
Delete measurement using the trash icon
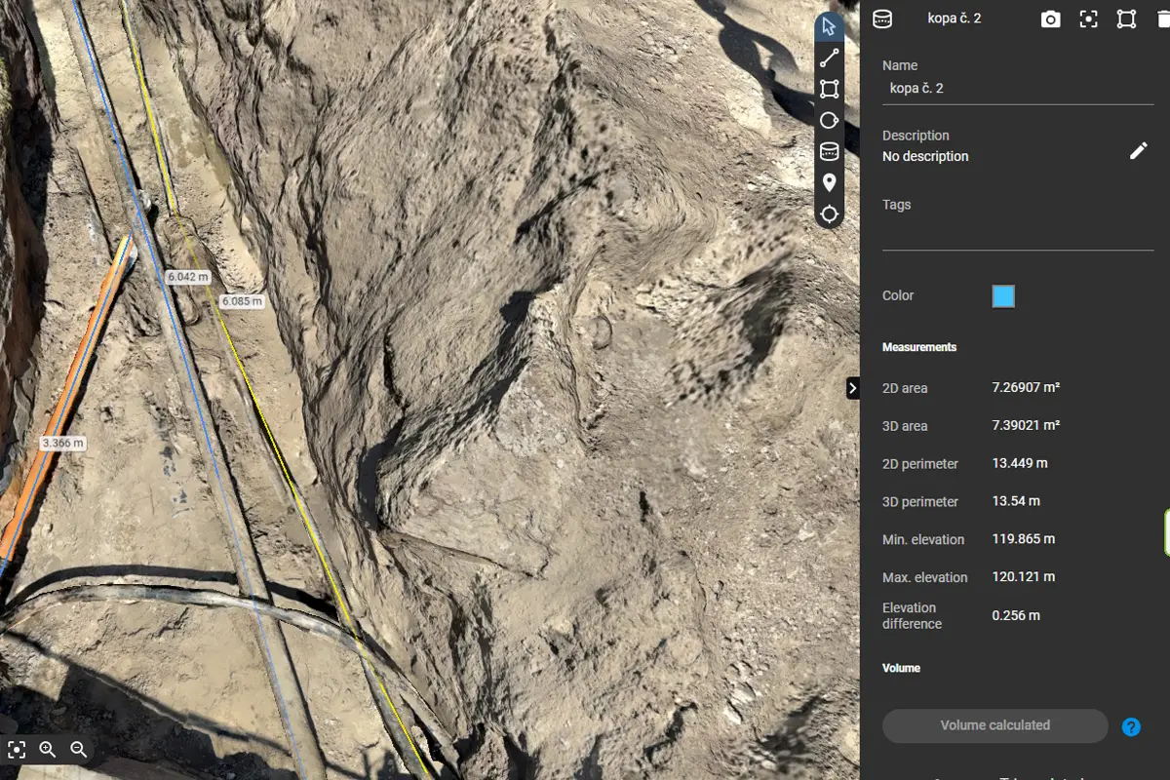(1162, 19)
